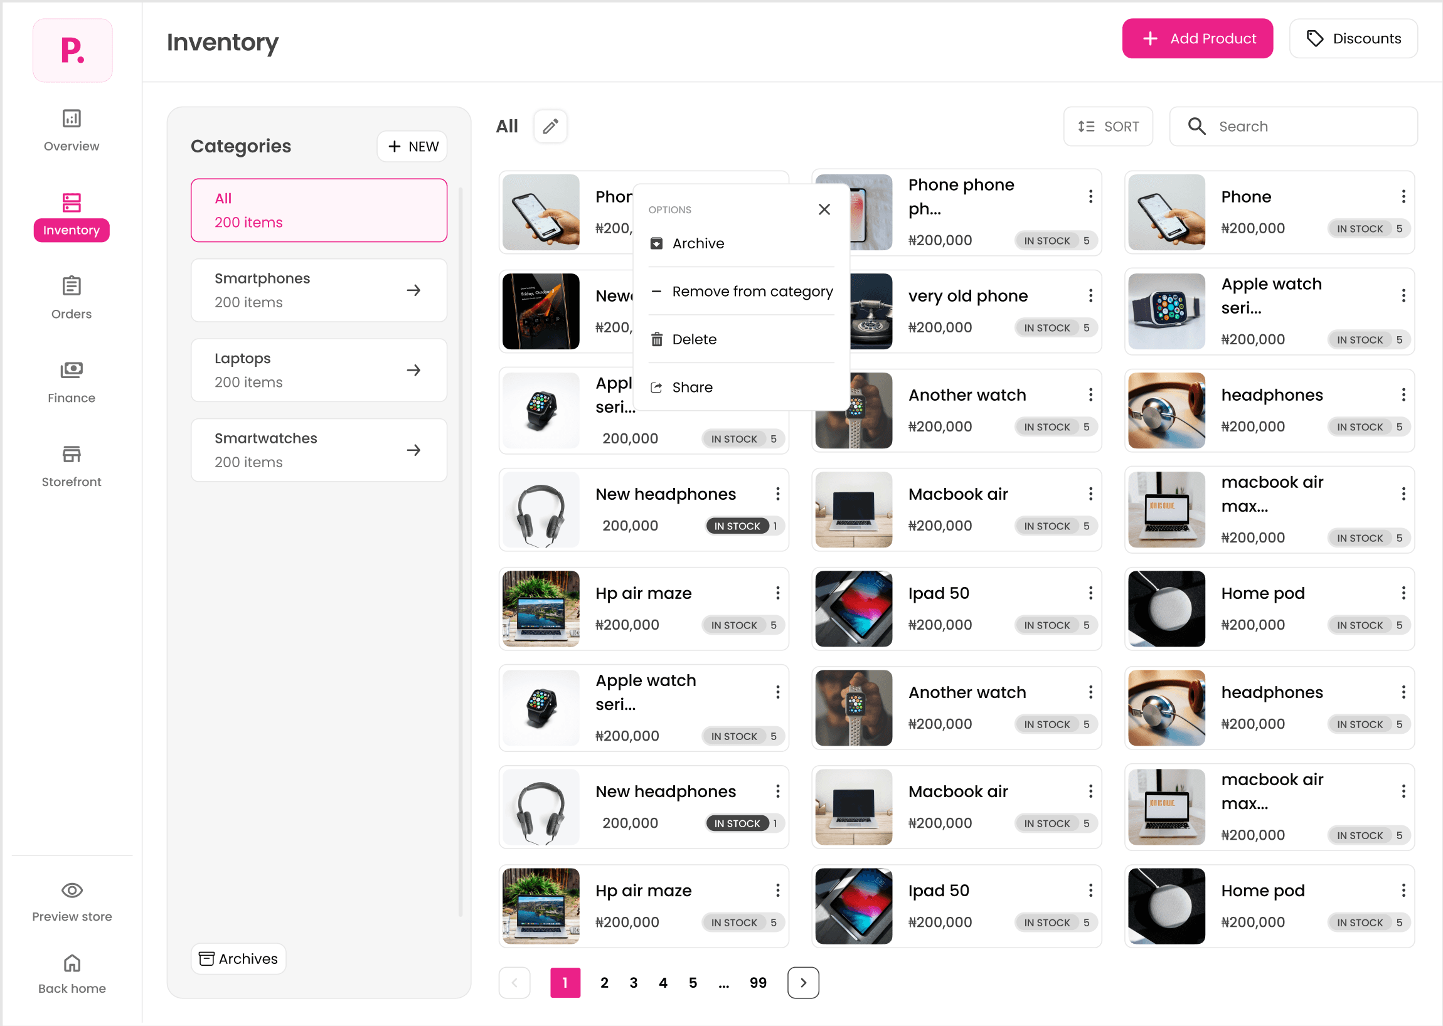
Task: Open the Overview section in the sidebar
Action: [x=71, y=130]
